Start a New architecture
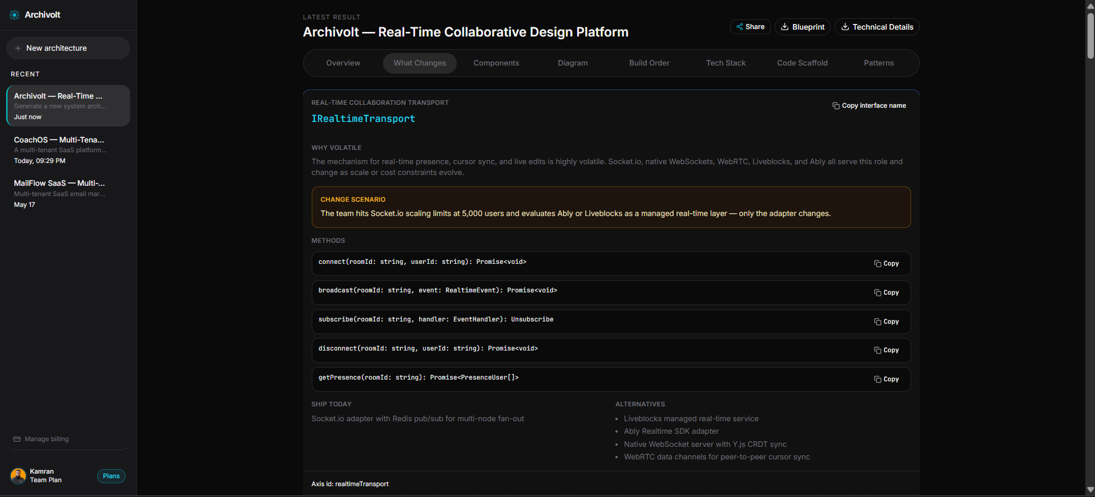Viewport: 1095px width, 497px height. (x=68, y=48)
